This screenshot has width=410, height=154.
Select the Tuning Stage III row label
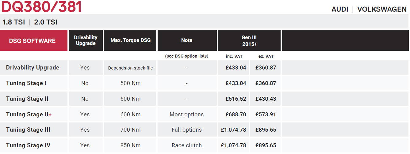click(x=28, y=130)
